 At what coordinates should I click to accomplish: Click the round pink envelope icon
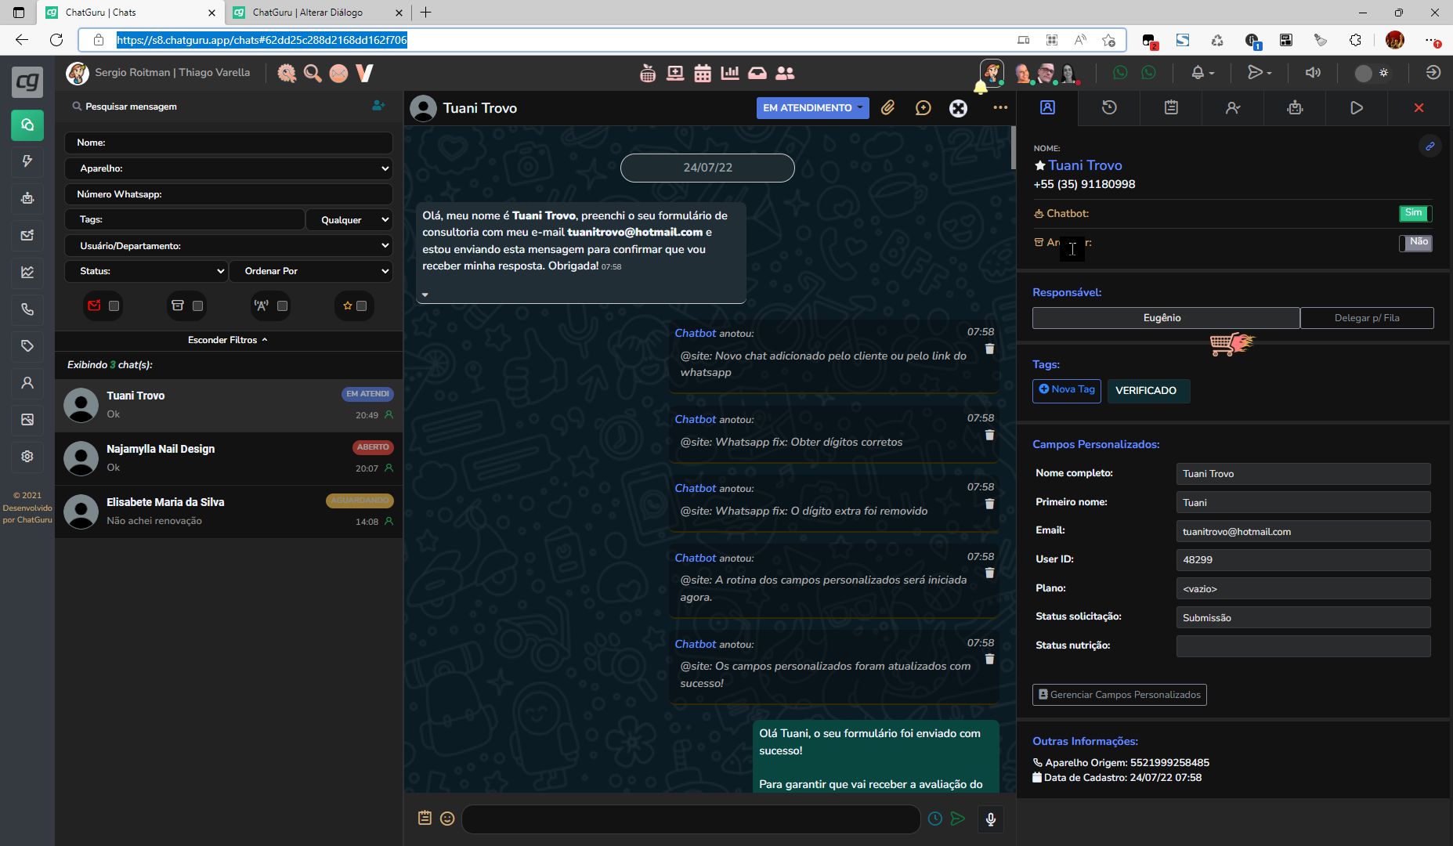coord(338,73)
